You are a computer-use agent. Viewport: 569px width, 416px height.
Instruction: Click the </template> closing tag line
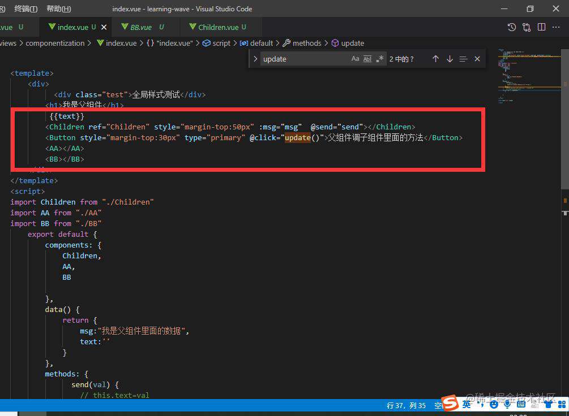click(x=34, y=180)
